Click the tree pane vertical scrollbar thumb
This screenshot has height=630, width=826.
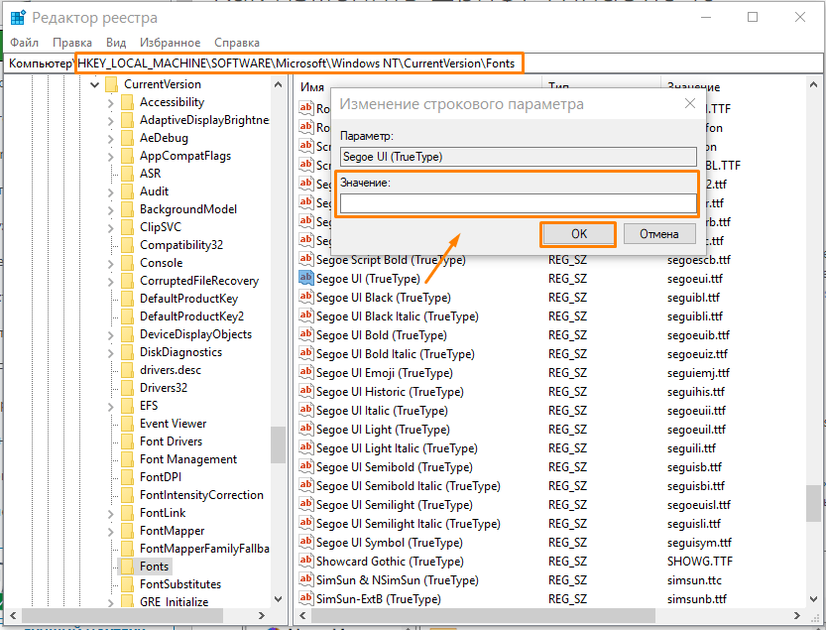pos(278,444)
